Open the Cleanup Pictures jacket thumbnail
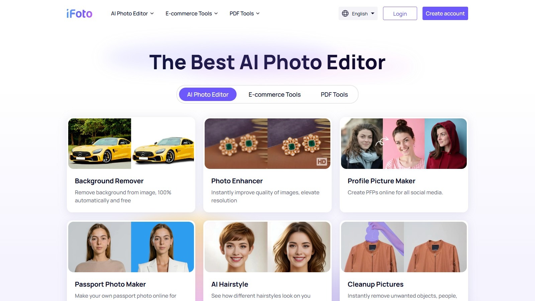535x301 pixels. pos(404,247)
